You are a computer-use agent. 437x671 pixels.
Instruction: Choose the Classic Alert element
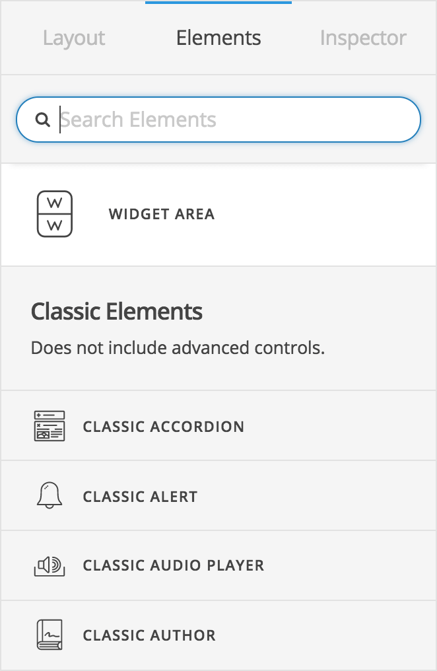(x=140, y=495)
